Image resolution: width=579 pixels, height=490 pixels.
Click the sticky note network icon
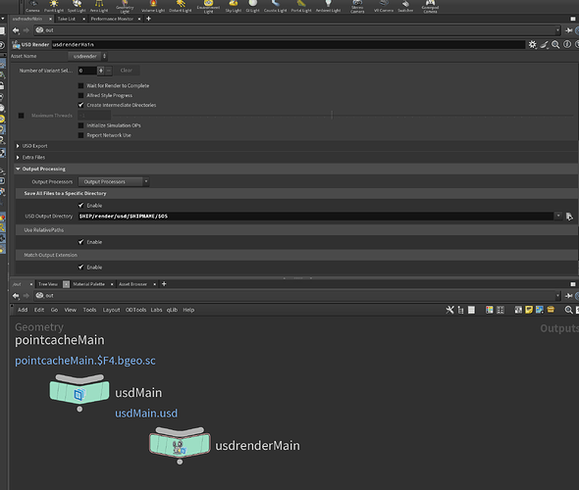[529, 310]
